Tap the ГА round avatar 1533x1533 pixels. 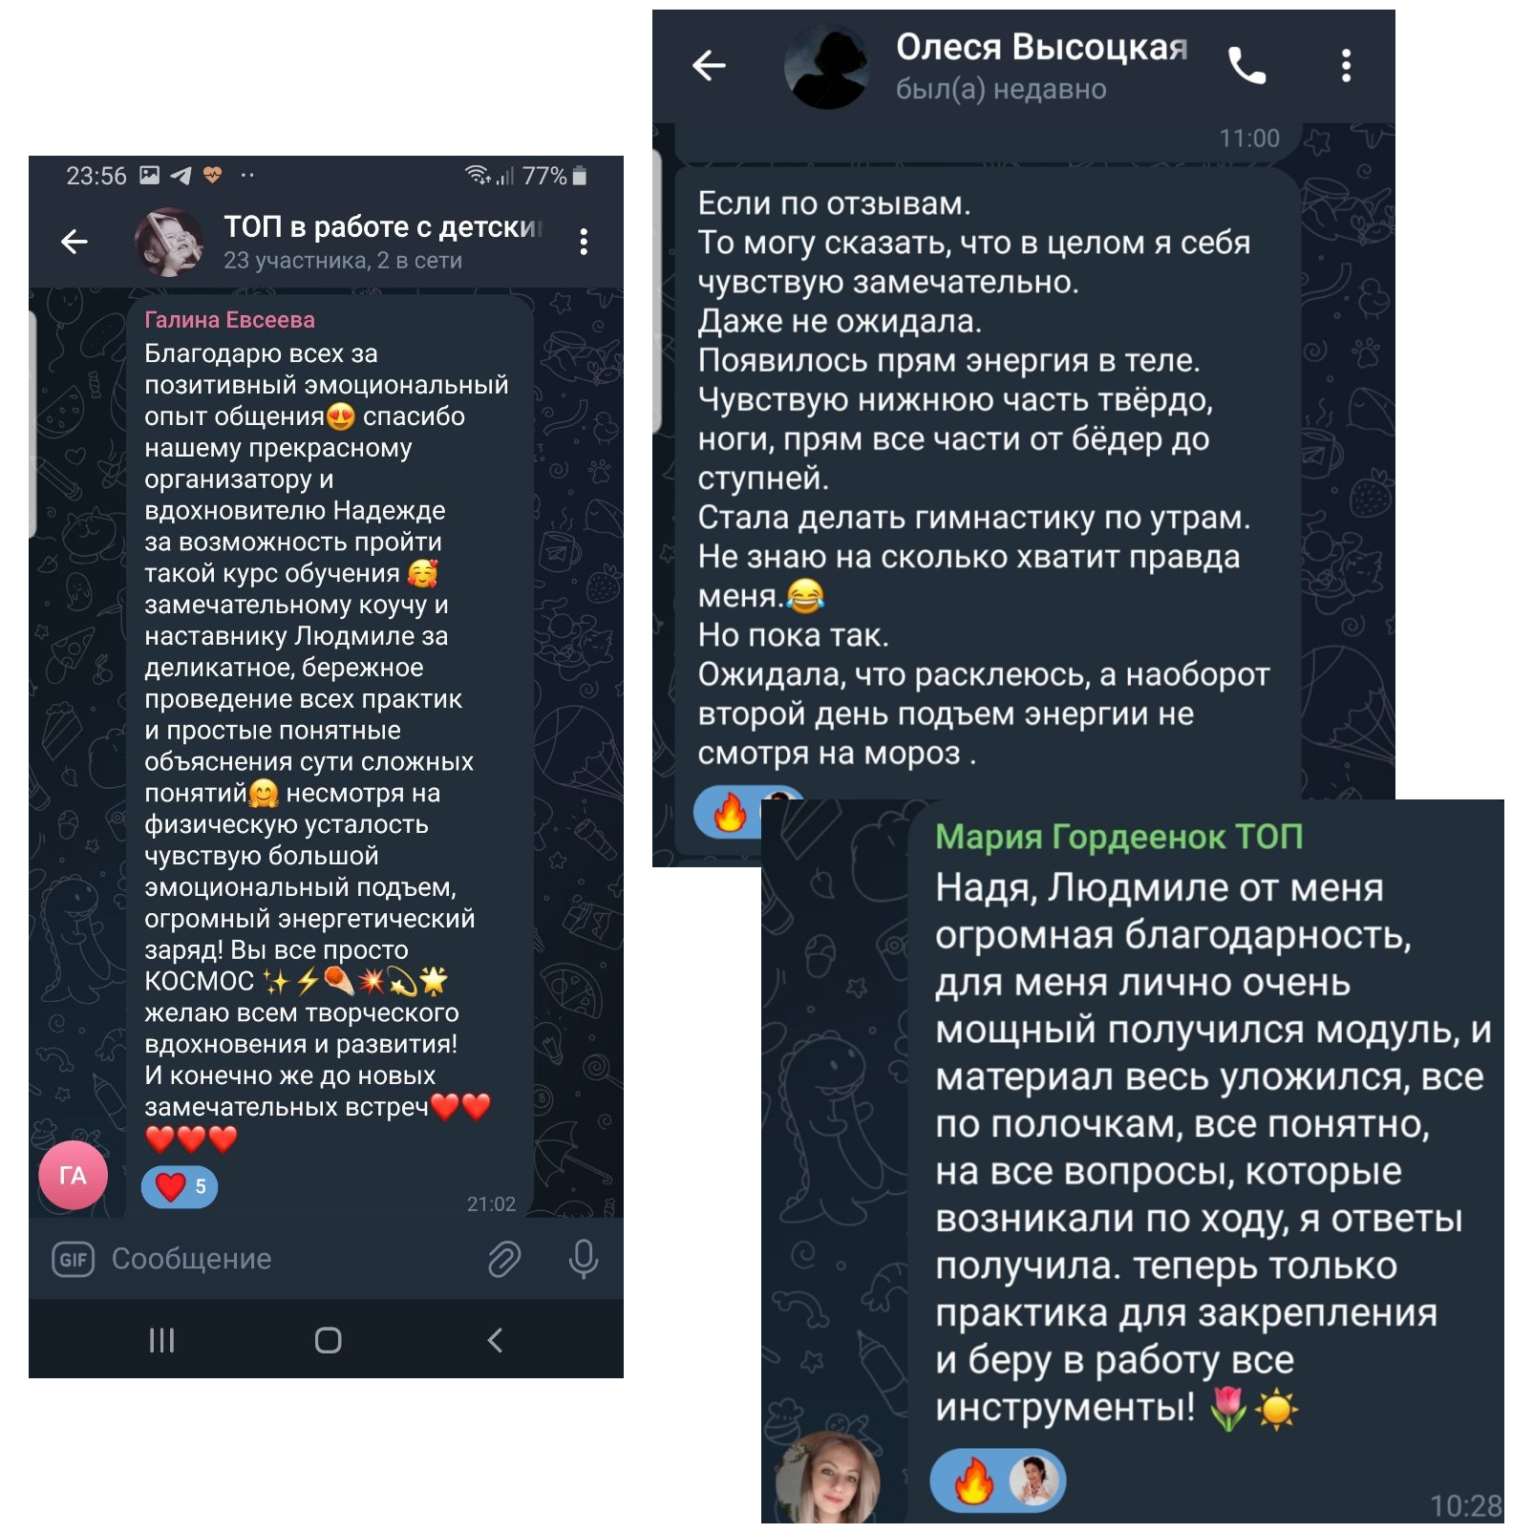click(73, 1175)
